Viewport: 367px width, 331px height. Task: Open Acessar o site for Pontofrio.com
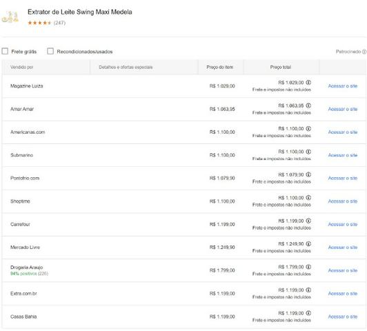(343, 178)
